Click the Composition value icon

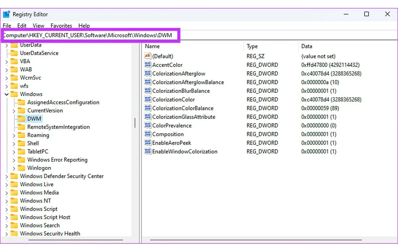point(148,134)
